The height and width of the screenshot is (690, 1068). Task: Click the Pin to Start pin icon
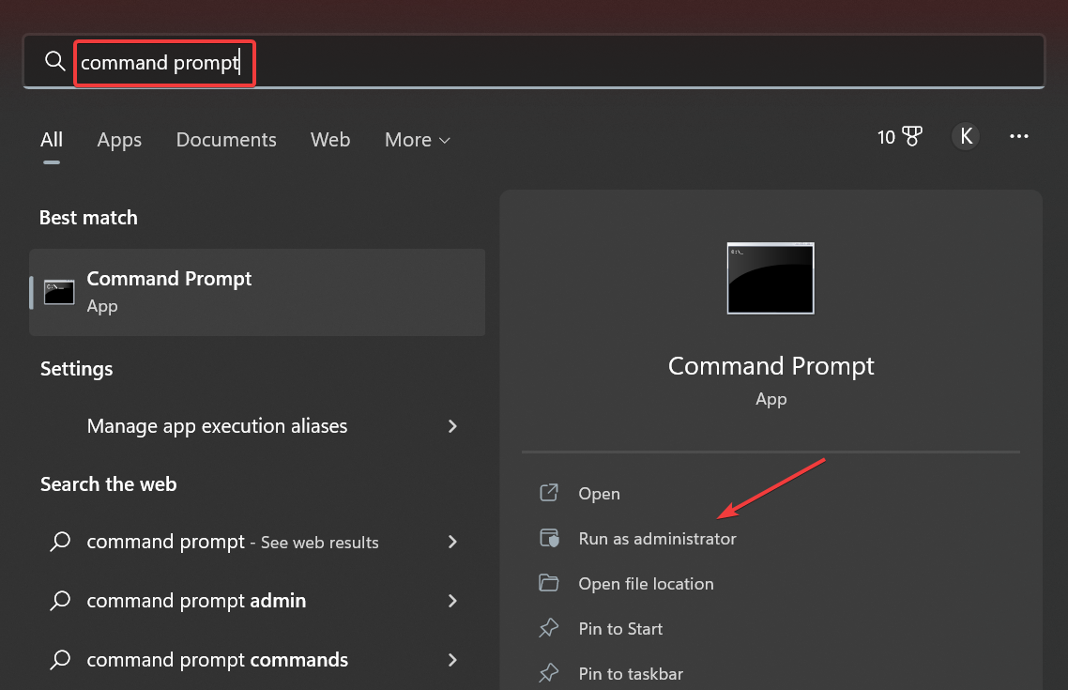[549, 629]
